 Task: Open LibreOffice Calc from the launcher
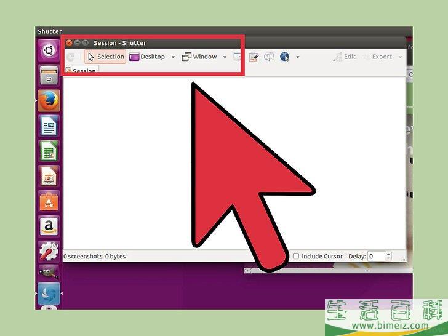[49, 151]
